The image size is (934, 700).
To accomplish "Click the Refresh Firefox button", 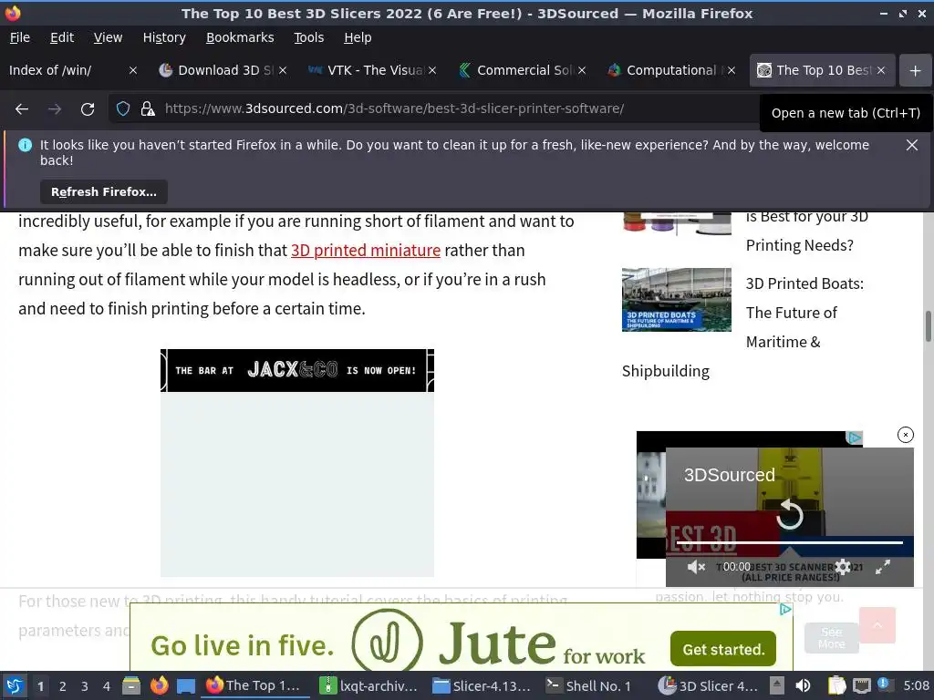I will [x=104, y=192].
